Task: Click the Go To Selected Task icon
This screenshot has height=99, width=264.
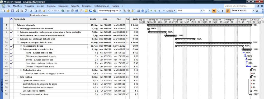Action: point(133,11)
